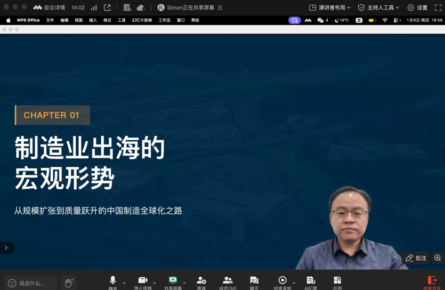Open the chat panel
This screenshot has width=445, height=290.
pyautogui.click(x=254, y=281)
